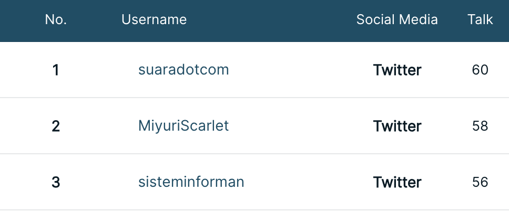
Task: Click Twitter label in MiyuriScarlet row
Action: click(x=397, y=126)
